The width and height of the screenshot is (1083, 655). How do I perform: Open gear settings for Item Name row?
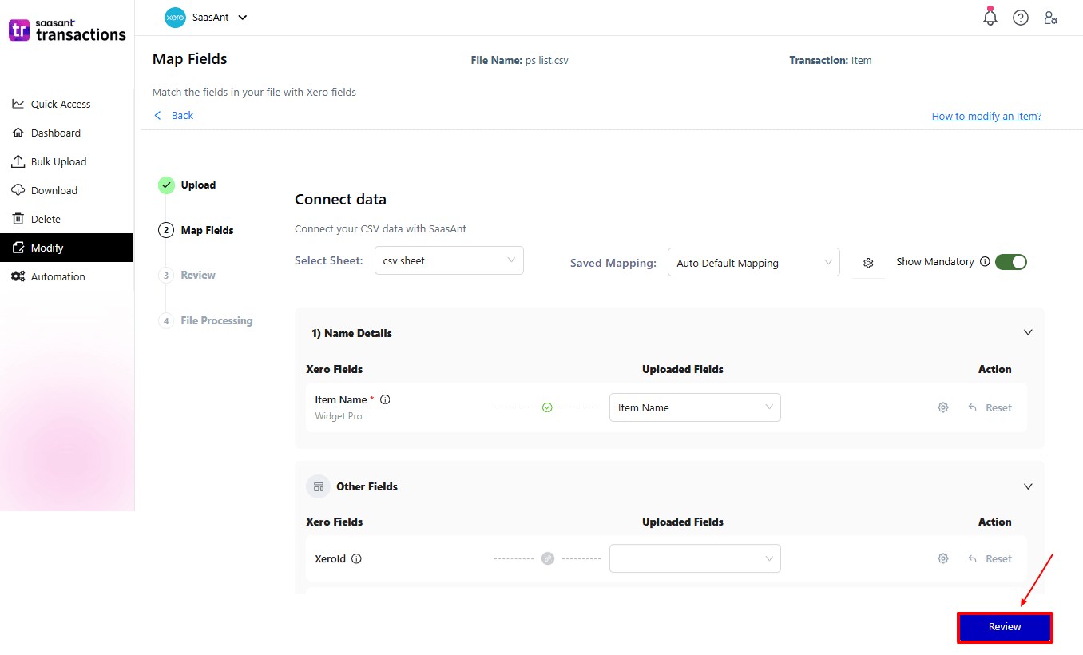[x=943, y=407]
